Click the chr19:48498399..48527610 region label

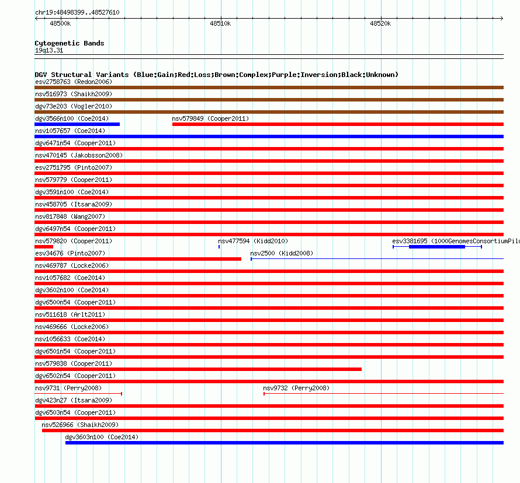77,12
